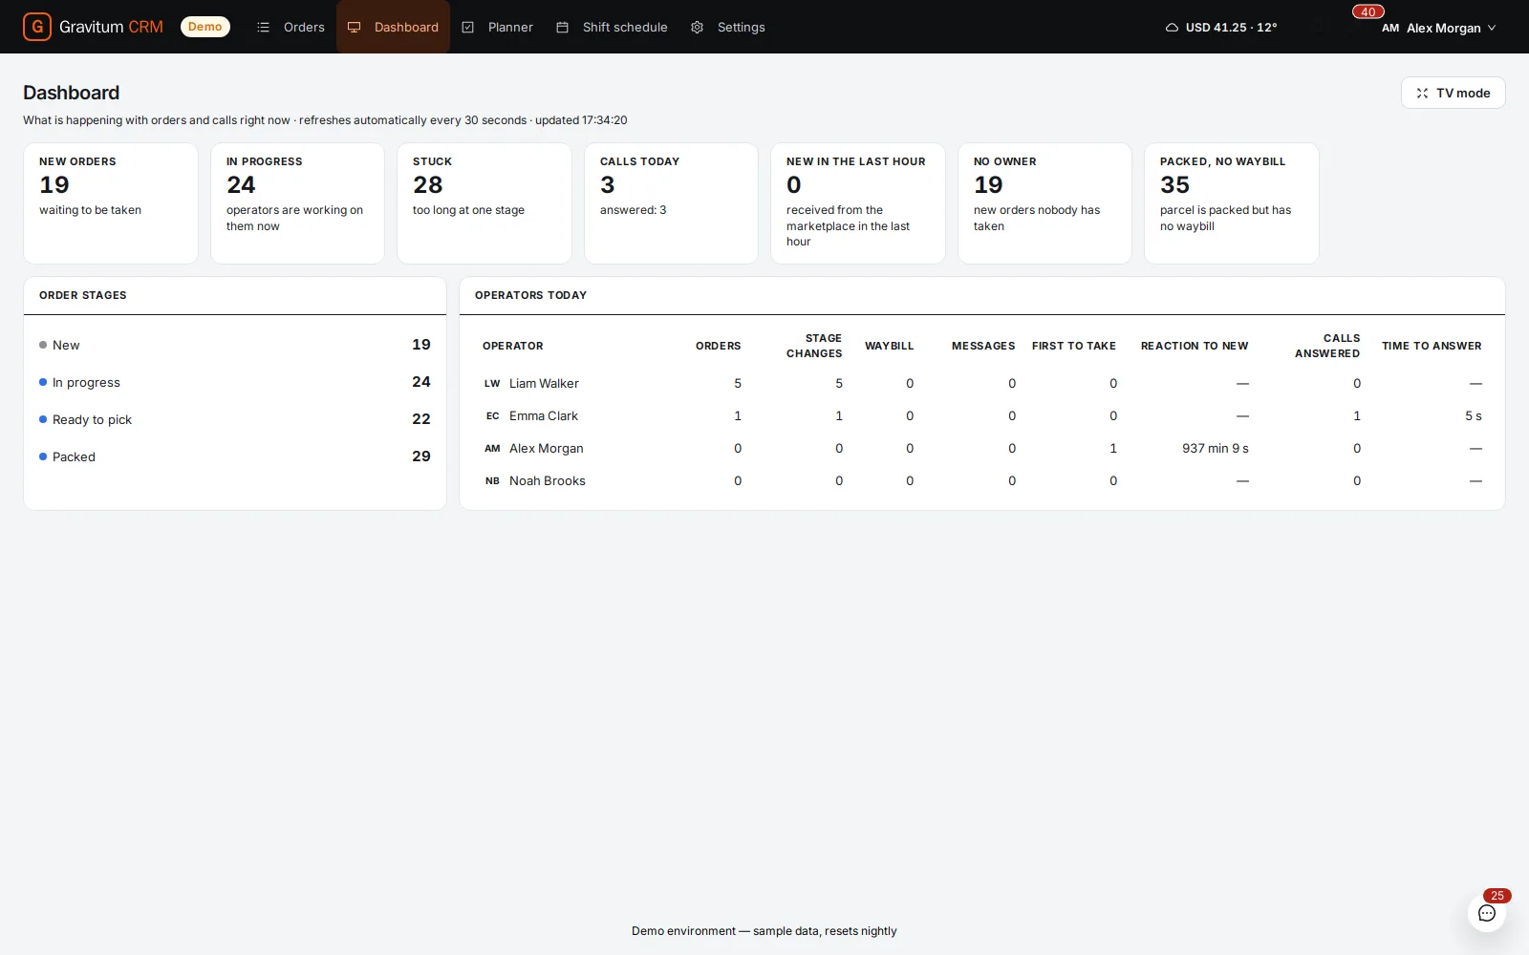The image size is (1529, 955).
Task: Click the AM initials in the top header
Action: [1390, 28]
